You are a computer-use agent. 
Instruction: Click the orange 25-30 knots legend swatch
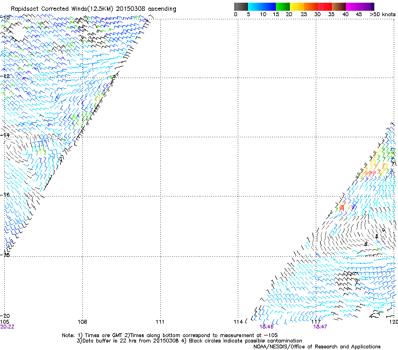pos(311,6)
